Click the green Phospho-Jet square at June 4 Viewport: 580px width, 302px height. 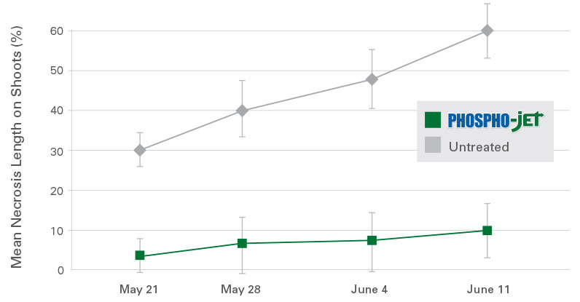372,241
